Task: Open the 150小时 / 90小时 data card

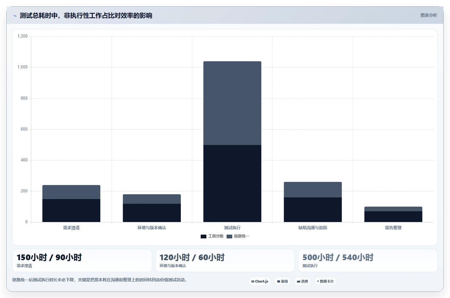Action: [x=82, y=260]
